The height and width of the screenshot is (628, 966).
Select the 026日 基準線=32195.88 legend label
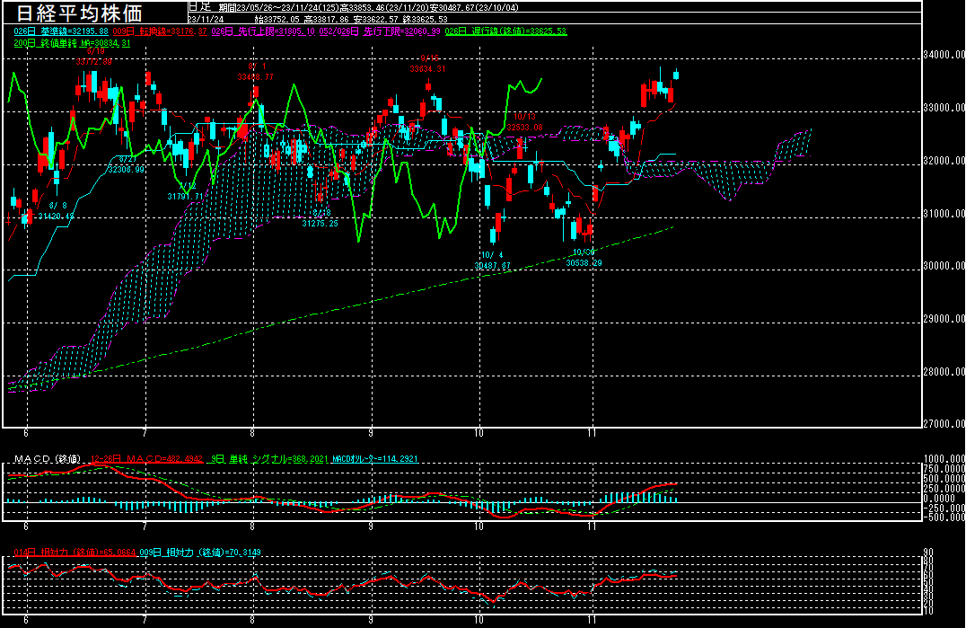pyautogui.click(x=61, y=31)
